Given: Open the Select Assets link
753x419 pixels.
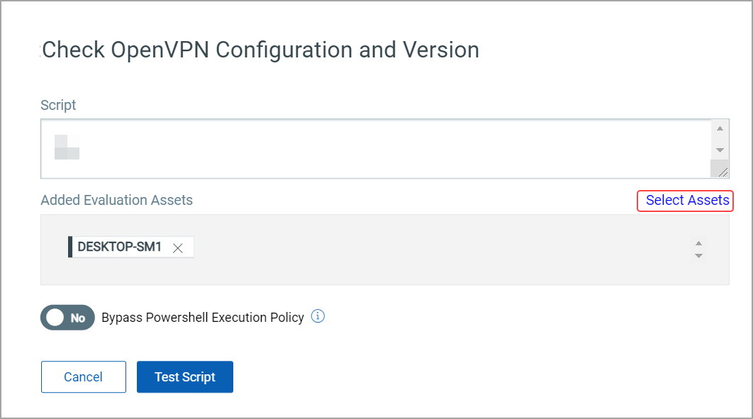Looking at the screenshot, I should (686, 201).
